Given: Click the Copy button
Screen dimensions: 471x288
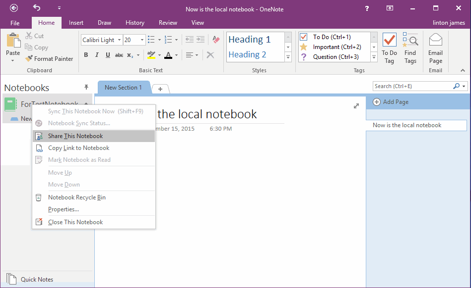Looking at the screenshot, I should (36, 48).
